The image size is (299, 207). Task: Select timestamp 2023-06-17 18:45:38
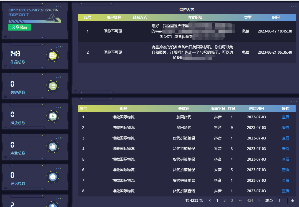click(x=275, y=31)
